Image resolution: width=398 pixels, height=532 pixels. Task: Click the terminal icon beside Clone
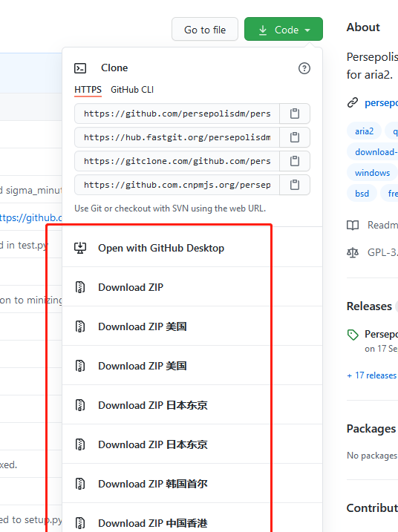coord(80,68)
